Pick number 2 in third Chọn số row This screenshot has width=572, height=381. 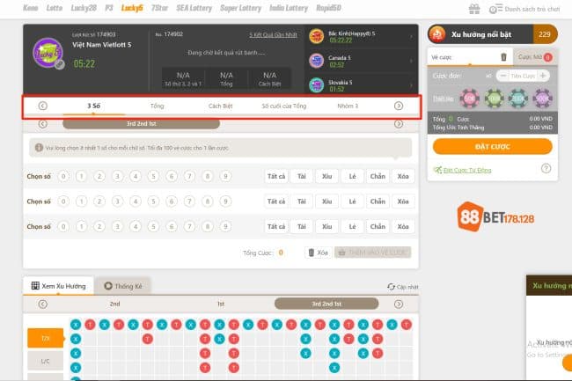coord(99,226)
